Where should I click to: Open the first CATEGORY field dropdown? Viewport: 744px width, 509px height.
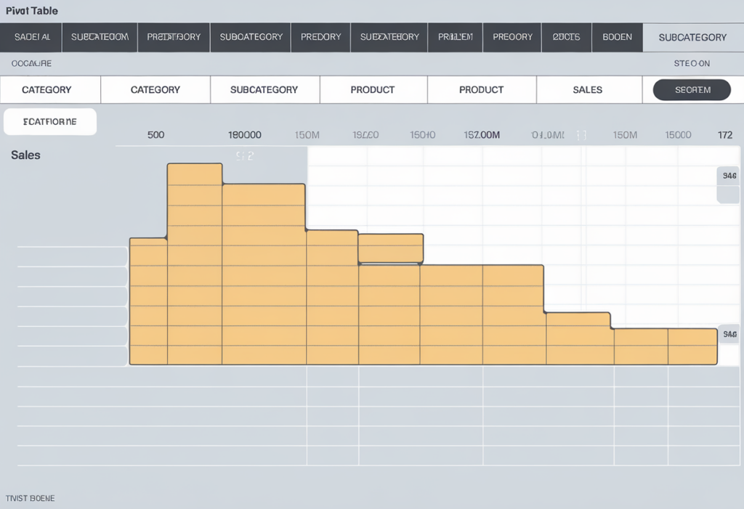[x=50, y=89]
